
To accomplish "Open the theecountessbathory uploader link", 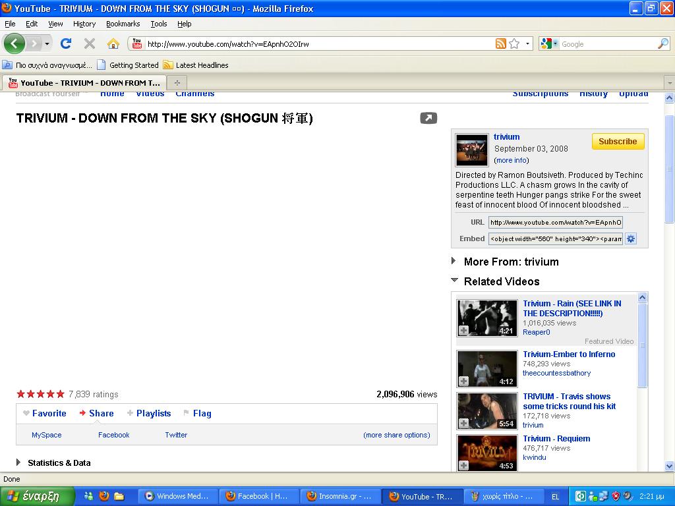I will 556,373.
